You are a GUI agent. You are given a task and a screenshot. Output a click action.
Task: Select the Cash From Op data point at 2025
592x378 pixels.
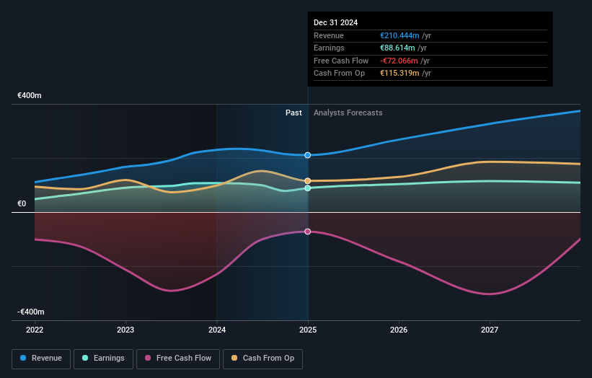coord(308,181)
